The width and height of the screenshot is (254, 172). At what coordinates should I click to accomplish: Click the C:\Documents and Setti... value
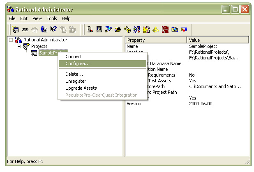(x=215, y=87)
